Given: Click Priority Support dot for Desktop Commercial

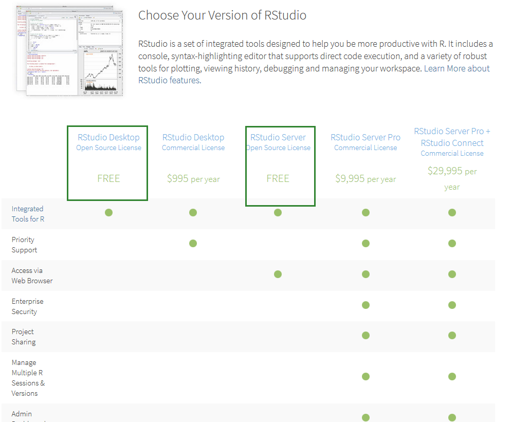Looking at the screenshot, I should (193, 244).
